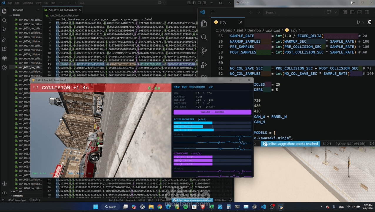The image size is (375, 212).
Task: Open run button dropdown arrow
Action: [363, 22]
